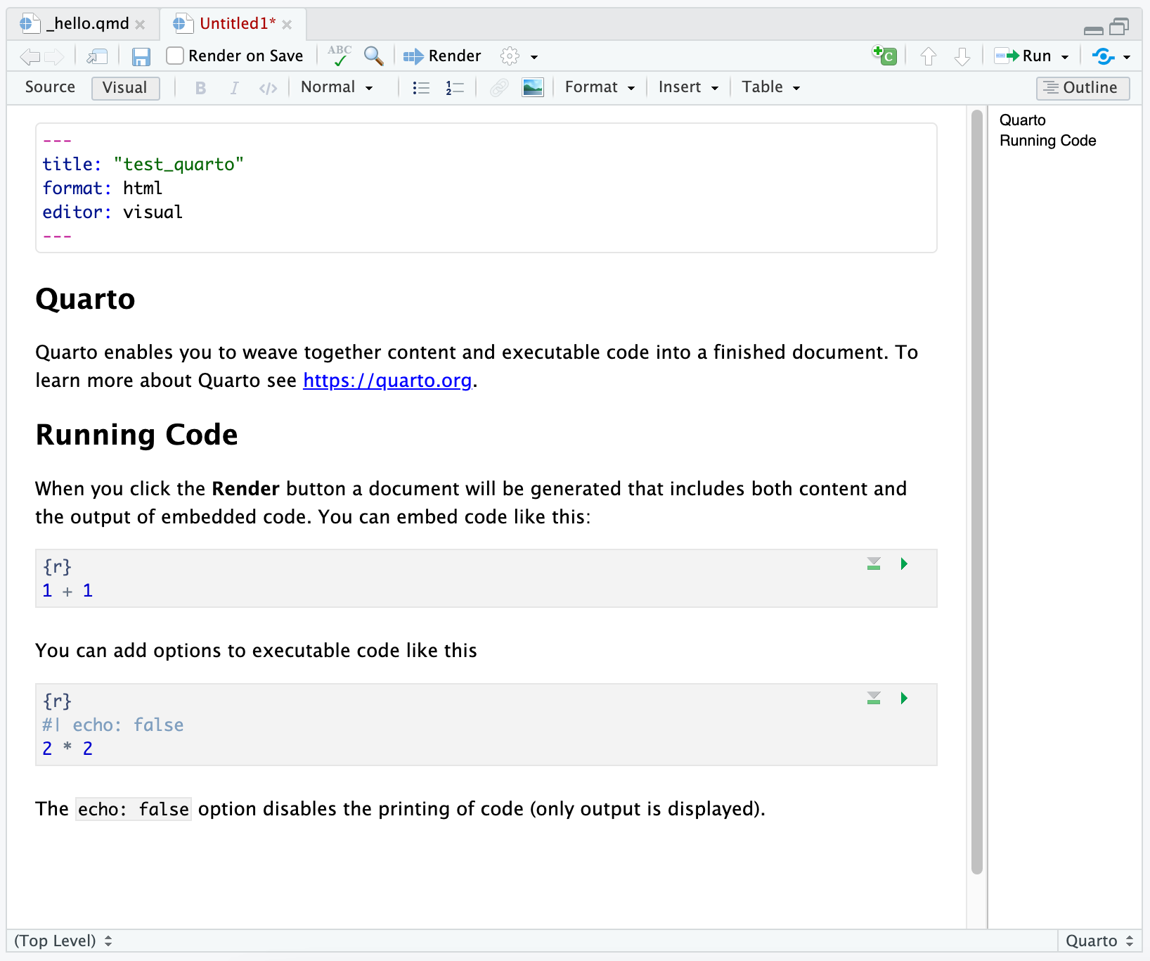Switch to Source editor mode
Viewport: 1150px width, 961px height.
click(50, 87)
